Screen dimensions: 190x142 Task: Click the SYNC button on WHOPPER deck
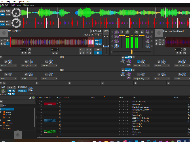click(106, 31)
